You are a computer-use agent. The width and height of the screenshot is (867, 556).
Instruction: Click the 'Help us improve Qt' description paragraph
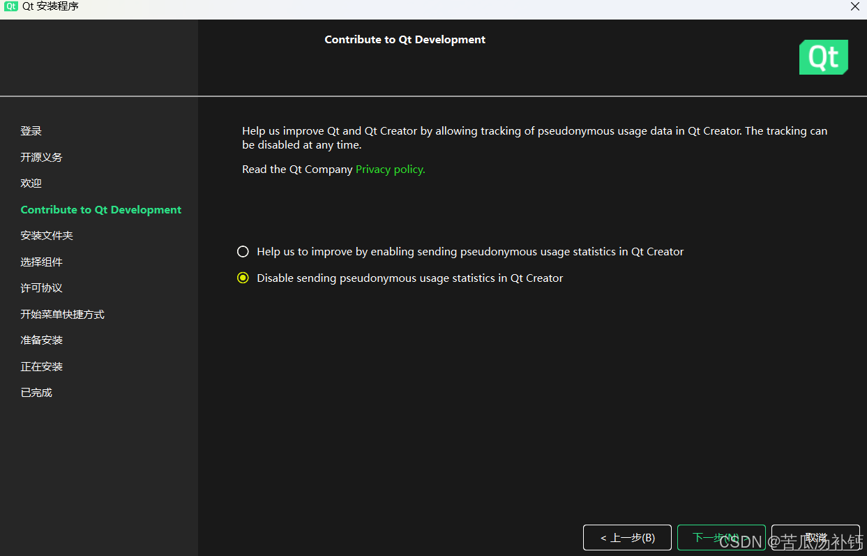pyautogui.click(x=535, y=138)
